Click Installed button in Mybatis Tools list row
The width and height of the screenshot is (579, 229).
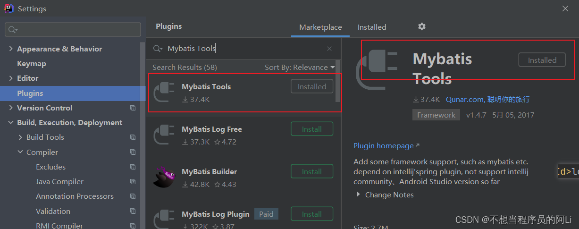312,86
